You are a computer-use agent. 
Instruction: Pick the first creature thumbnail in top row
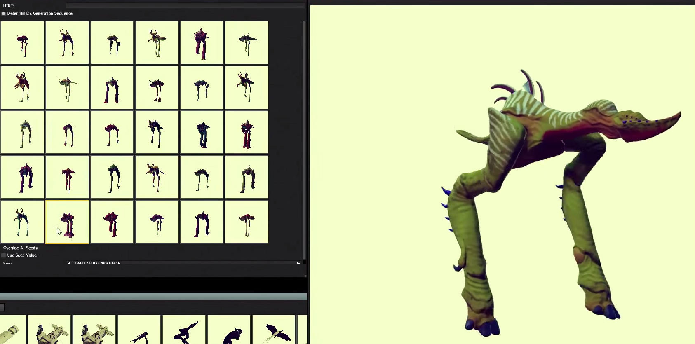tap(22, 43)
